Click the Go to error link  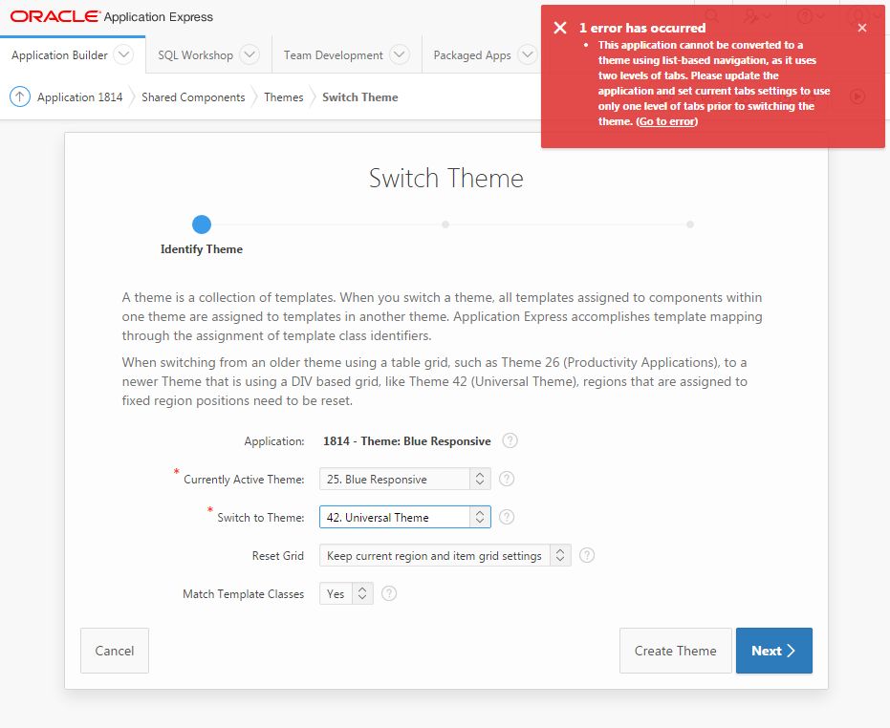click(666, 121)
